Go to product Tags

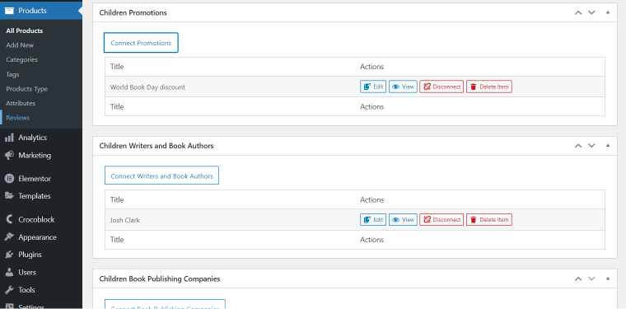click(13, 74)
